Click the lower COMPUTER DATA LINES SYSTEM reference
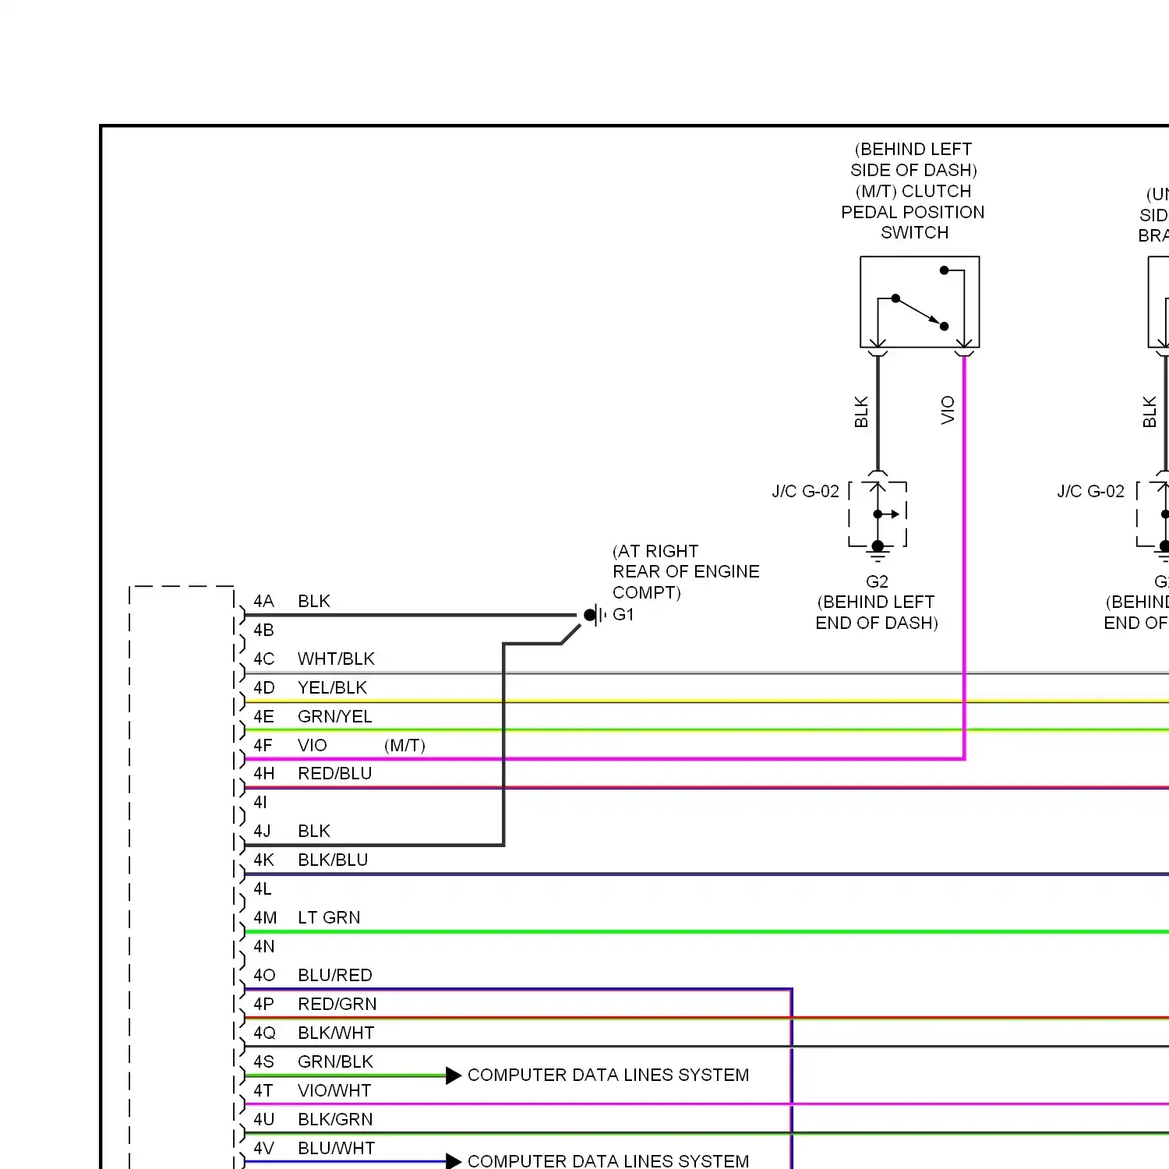Image resolution: width=1169 pixels, height=1169 pixels. (608, 1160)
